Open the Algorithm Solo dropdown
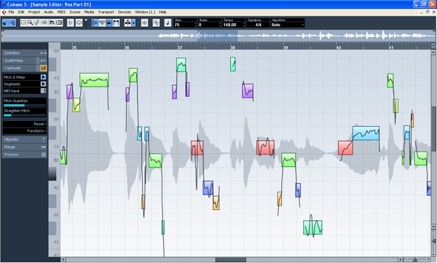Image resolution: width=437 pixels, height=263 pixels. point(288,25)
